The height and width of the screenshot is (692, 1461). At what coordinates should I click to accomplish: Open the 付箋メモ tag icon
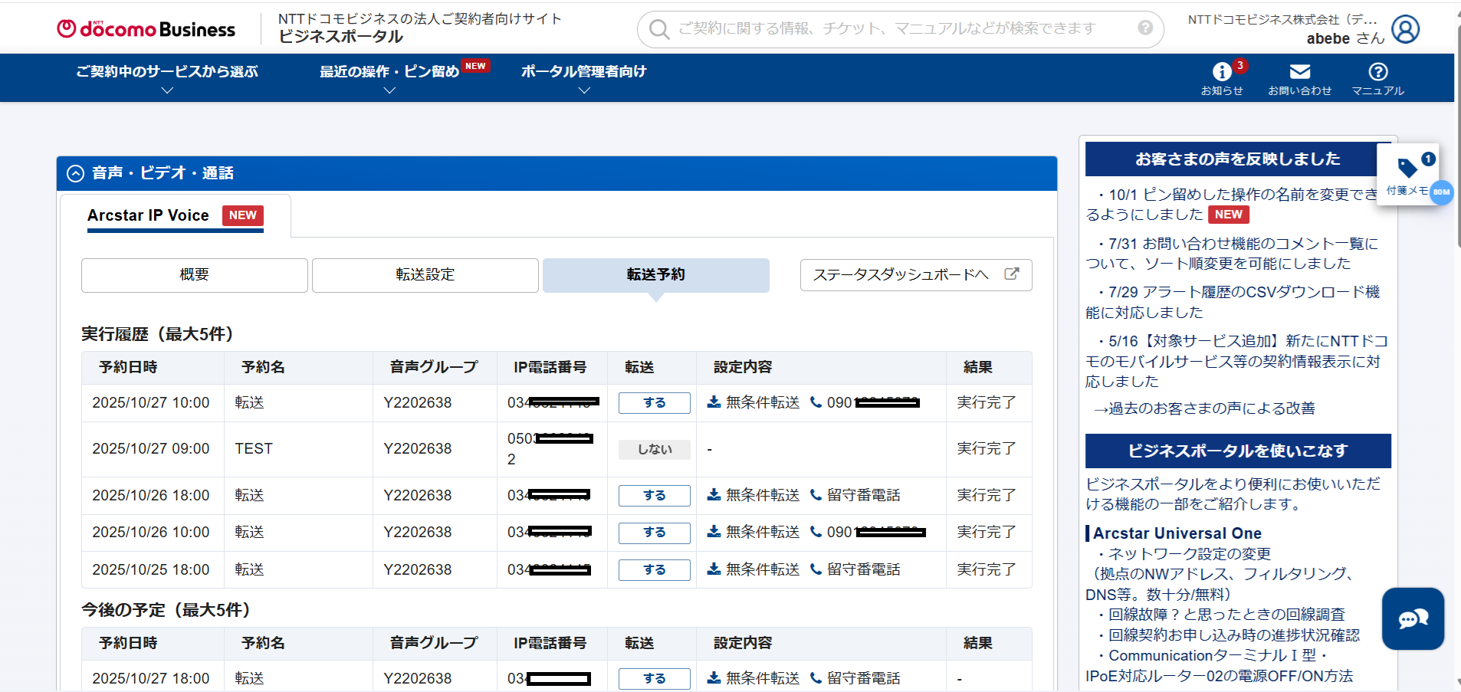tap(1407, 169)
